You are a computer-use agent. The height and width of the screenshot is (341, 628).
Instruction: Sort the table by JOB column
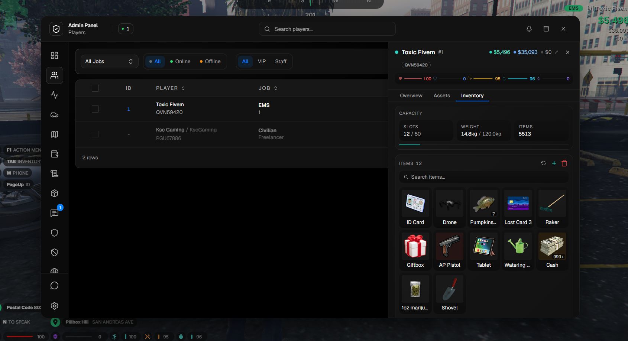click(268, 88)
